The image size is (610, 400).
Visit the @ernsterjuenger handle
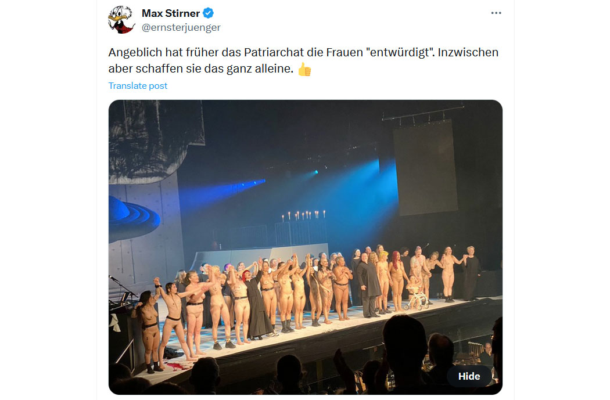tap(181, 27)
